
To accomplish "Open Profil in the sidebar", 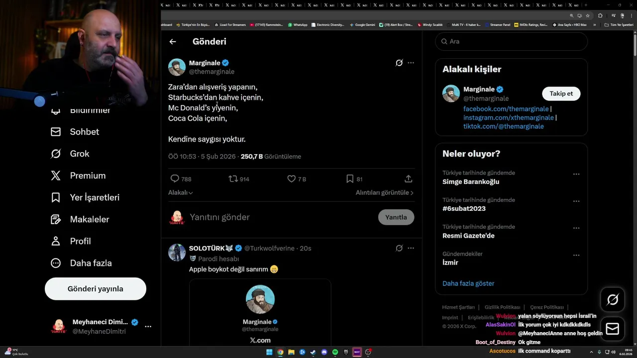I will (x=71, y=241).
